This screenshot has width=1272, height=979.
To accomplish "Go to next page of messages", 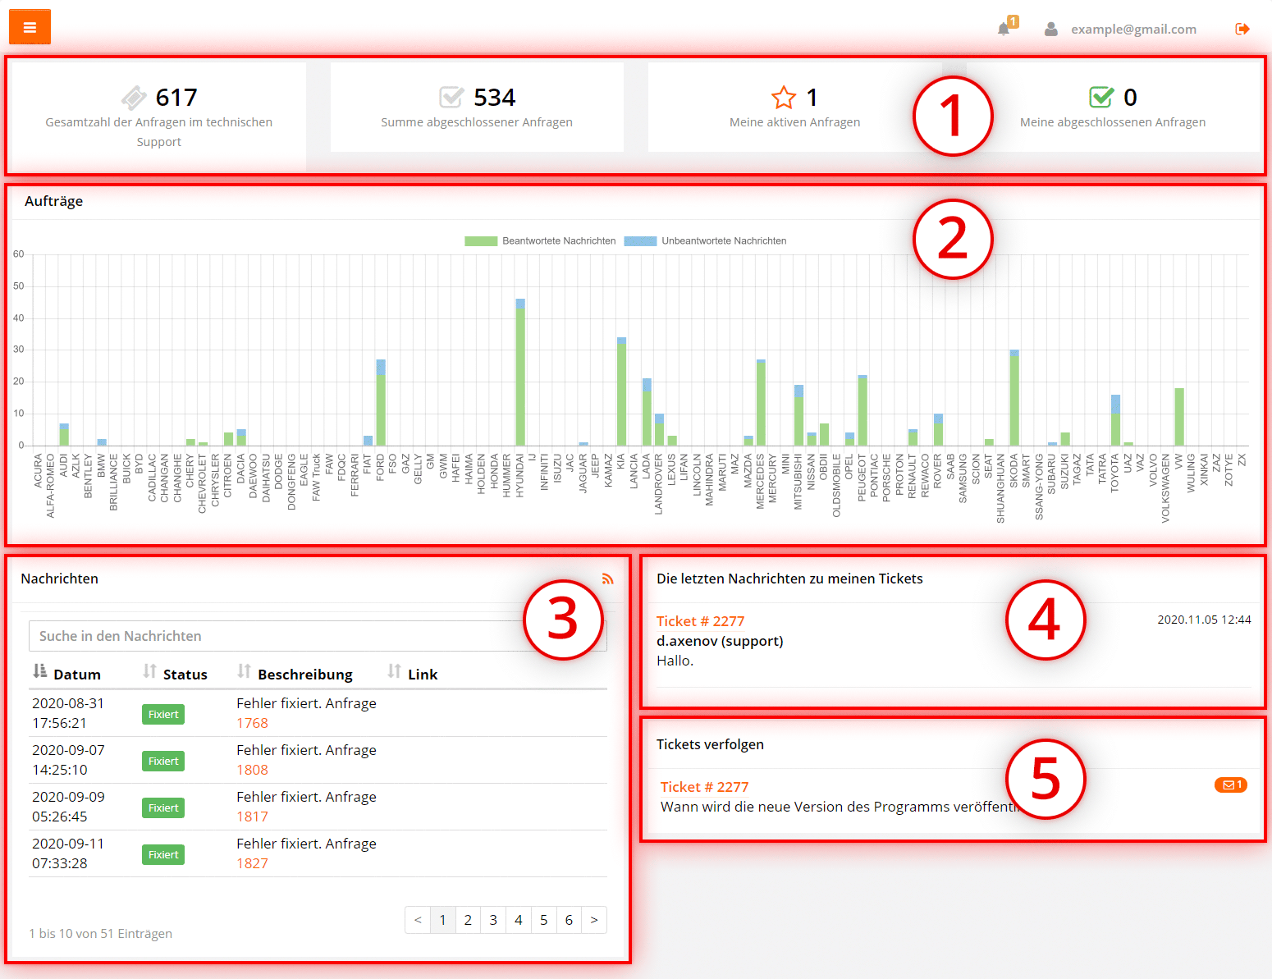I will tap(594, 920).
